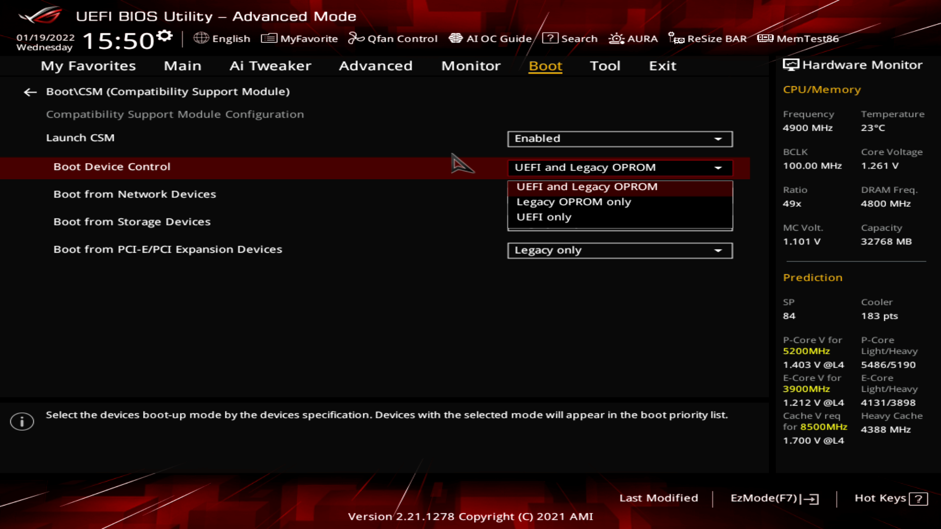Expand Boot from PCI-E/PCI Expansion Devices dropdown

[x=619, y=250]
